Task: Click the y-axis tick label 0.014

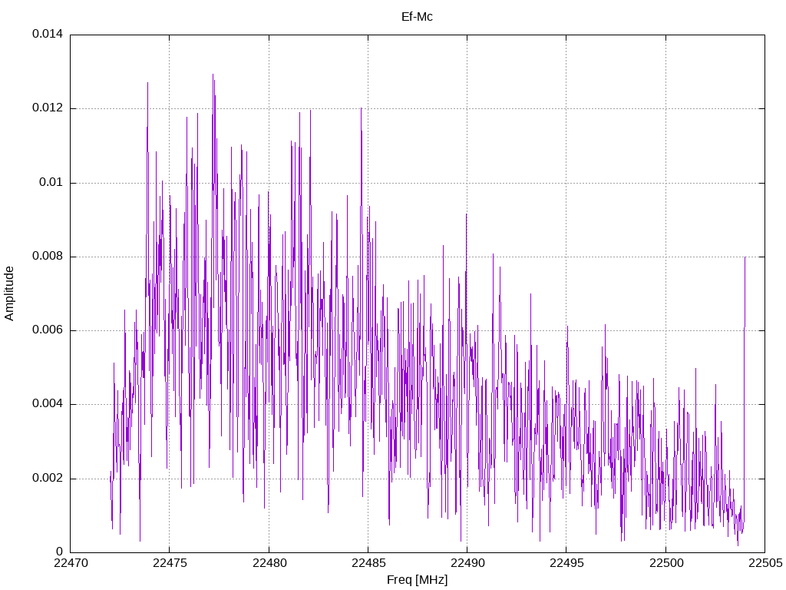Action: tap(48, 34)
